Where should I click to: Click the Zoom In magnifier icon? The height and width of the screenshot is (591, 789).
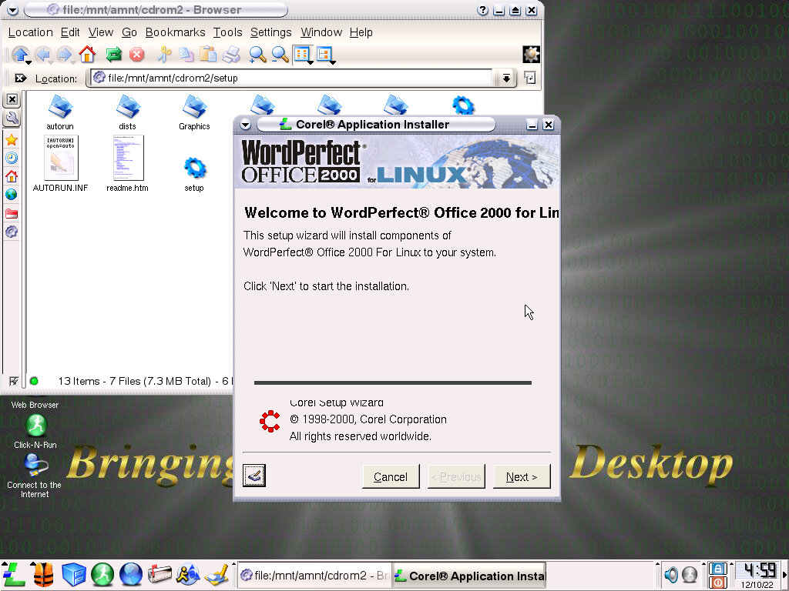point(257,55)
